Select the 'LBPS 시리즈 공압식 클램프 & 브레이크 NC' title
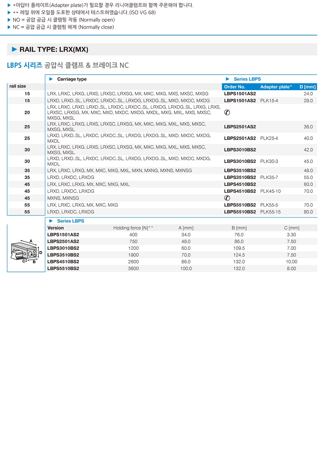The width and height of the screenshot is (324, 459). click(68, 65)
